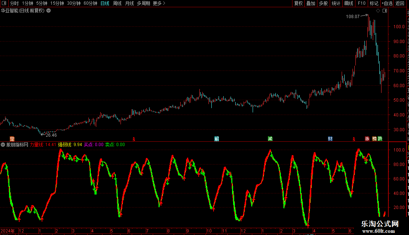
Task: Click the 标记 mark button
Action: 374,3
